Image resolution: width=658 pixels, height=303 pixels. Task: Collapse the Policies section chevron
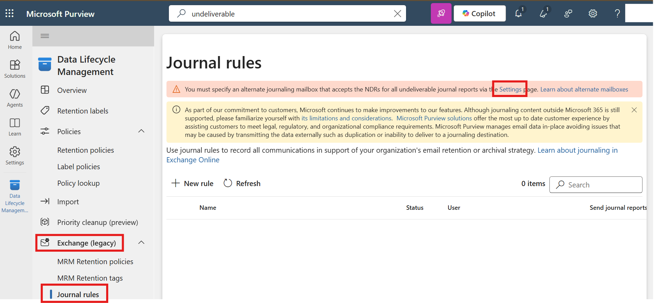tap(141, 131)
